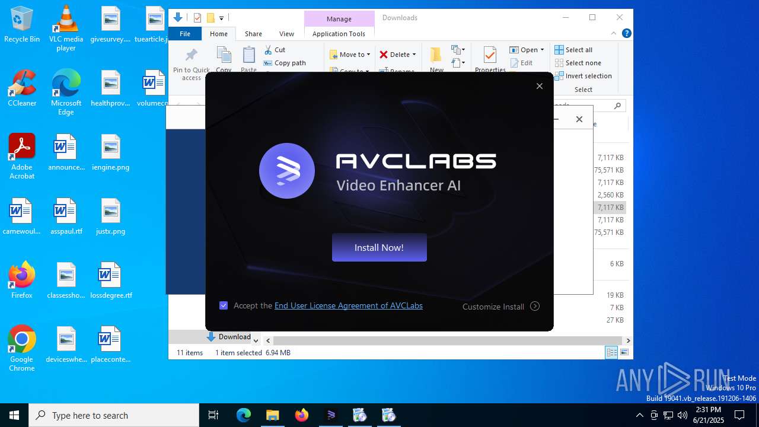The width and height of the screenshot is (759, 427).
Task: Select lossdegree.rtf desktop file
Action: pyautogui.click(x=111, y=281)
